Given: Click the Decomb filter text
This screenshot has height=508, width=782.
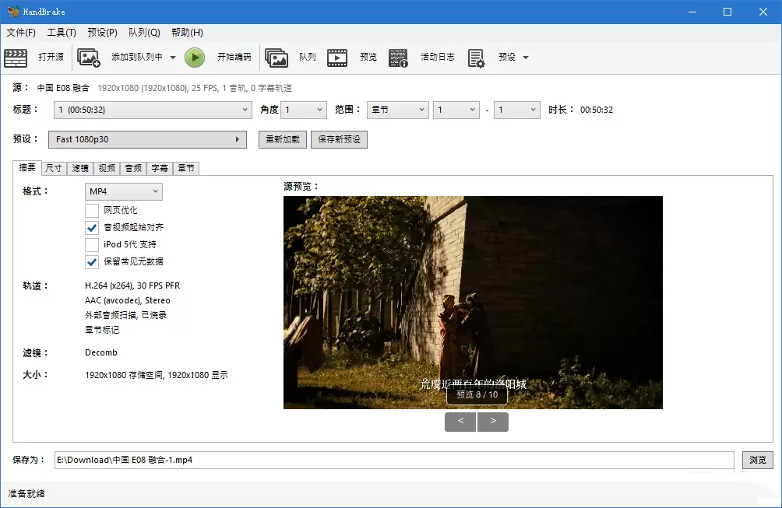Looking at the screenshot, I should 101,352.
